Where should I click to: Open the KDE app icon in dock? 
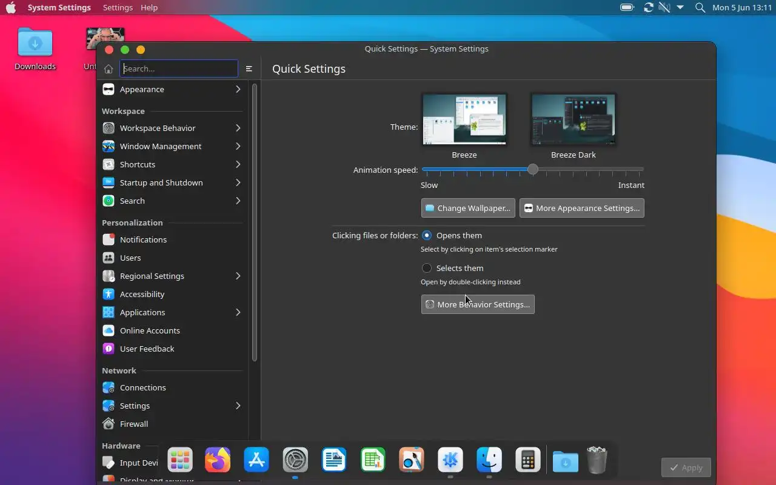click(450, 460)
